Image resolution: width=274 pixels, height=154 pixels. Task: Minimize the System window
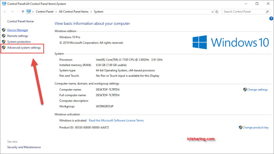click(x=246, y=4)
